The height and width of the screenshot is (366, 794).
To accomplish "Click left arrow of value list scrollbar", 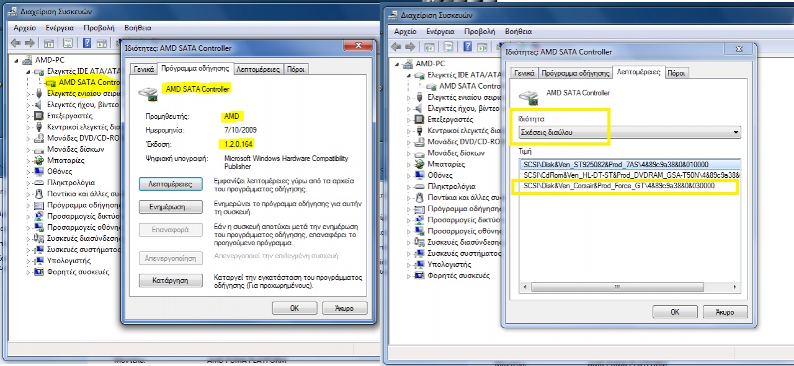I will pyautogui.click(x=525, y=287).
